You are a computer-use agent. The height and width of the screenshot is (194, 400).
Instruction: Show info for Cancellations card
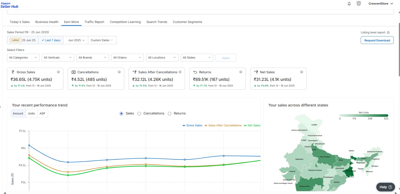pos(119,72)
